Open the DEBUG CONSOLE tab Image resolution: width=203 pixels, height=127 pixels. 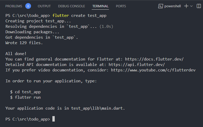[x=71, y=6]
